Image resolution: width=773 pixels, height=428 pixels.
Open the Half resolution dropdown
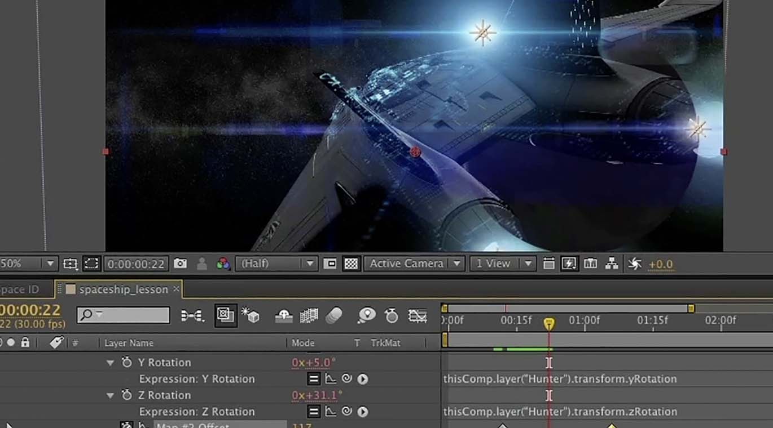276,264
